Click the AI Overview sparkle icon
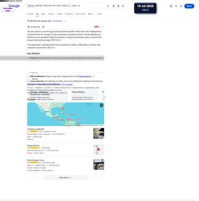The height and width of the screenshot is (201, 199). tap(29, 27)
